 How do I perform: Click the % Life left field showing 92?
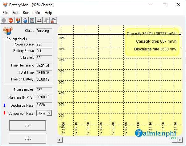pyautogui.click(x=44, y=58)
